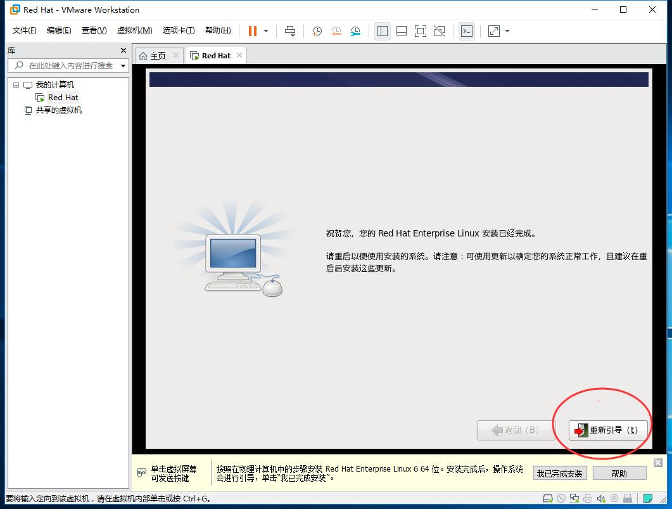Open the 文件(F) menu

tap(25, 30)
